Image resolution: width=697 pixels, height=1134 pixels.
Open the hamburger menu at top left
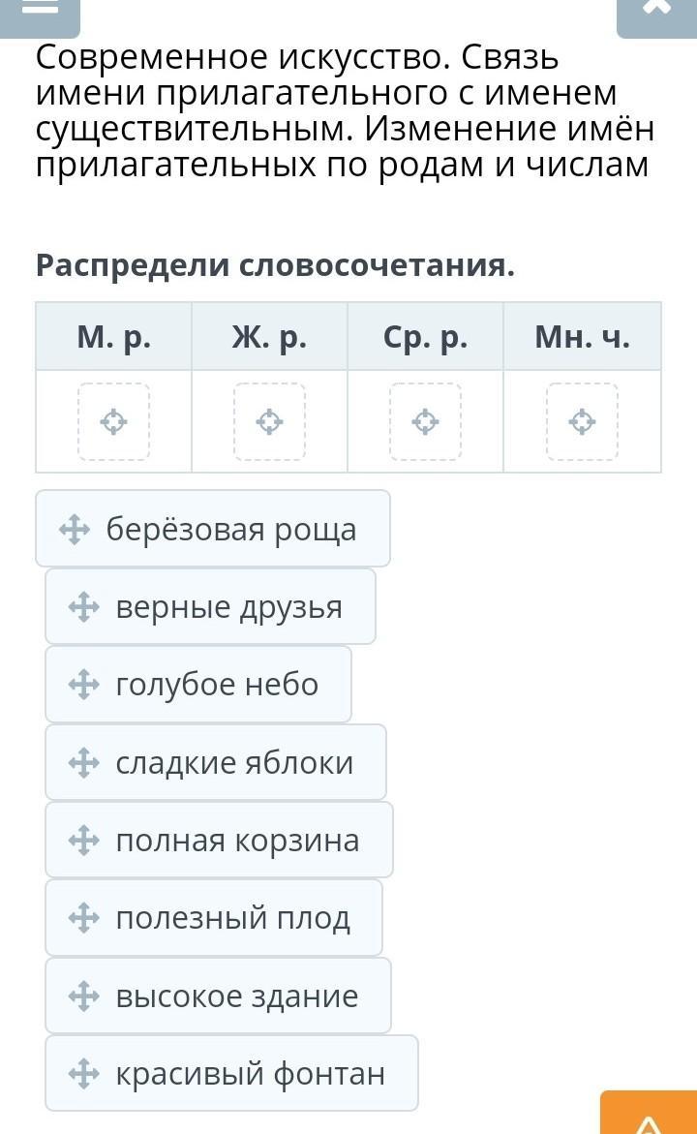tap(39, 10)
